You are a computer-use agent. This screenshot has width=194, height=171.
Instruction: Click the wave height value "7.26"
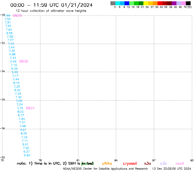point(18,94)
